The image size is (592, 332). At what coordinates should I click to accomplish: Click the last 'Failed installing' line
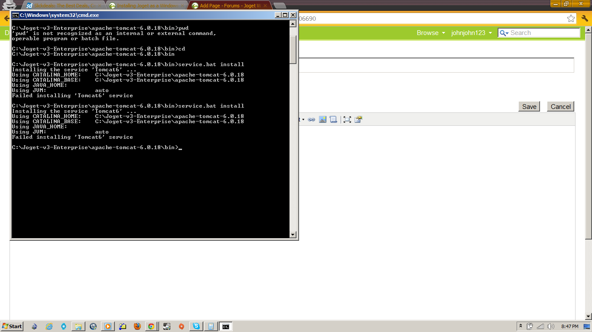72,137
